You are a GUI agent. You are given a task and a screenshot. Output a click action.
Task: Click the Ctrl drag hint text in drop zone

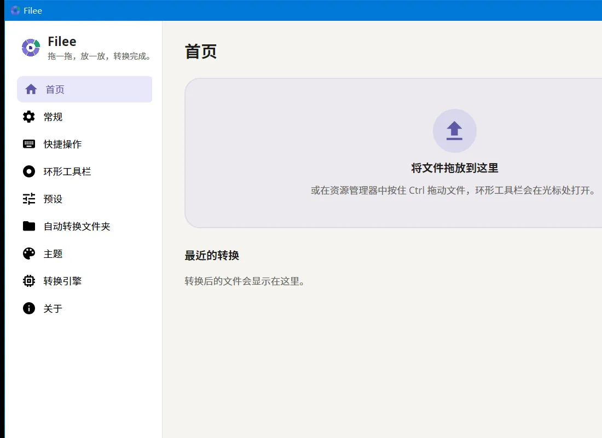coord(454,190)
